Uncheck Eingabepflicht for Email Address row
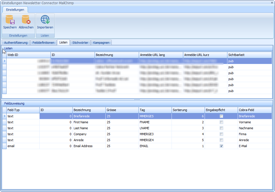275x192 pixels. [x=221, y=146]
